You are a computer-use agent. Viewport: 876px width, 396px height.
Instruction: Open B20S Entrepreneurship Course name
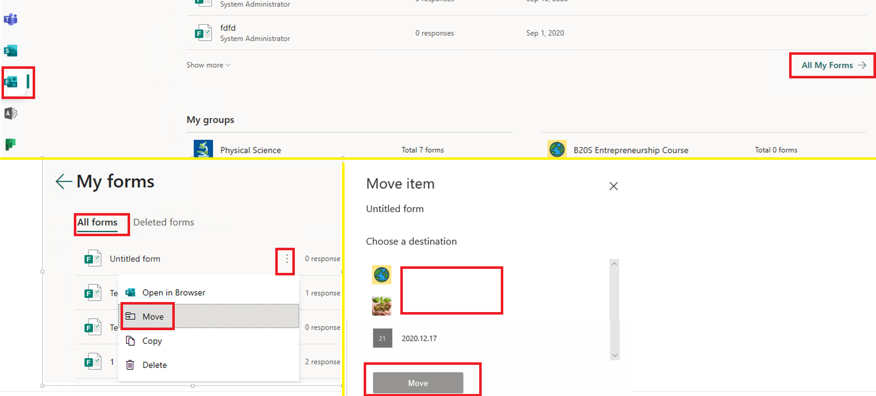point(631,150)
